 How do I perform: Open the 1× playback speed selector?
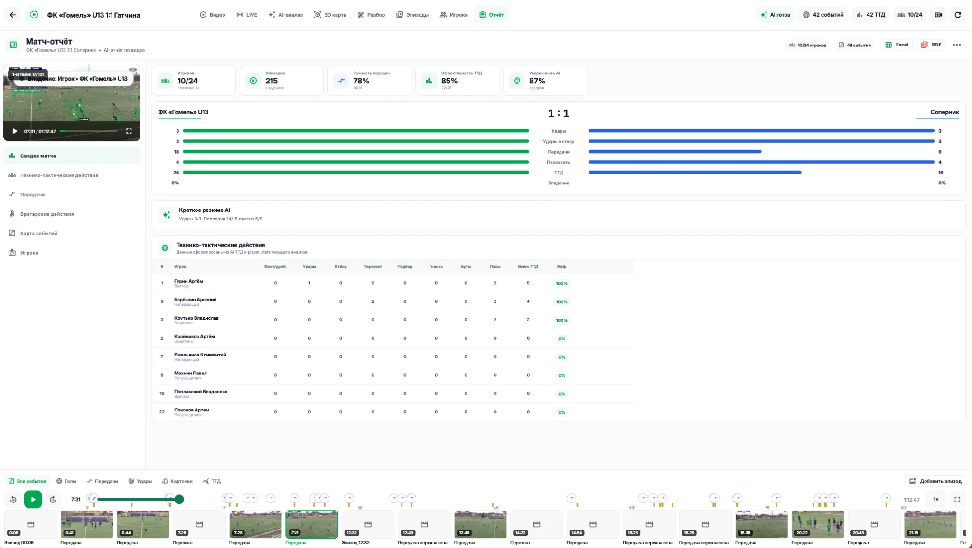pos(936,500)
